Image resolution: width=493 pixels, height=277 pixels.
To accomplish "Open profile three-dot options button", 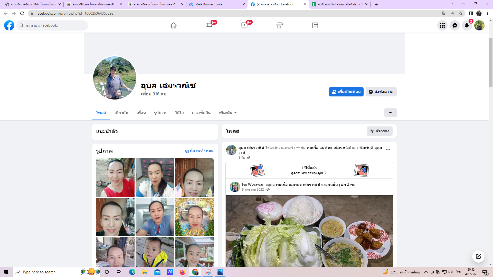I will click(x=390, y=113).
